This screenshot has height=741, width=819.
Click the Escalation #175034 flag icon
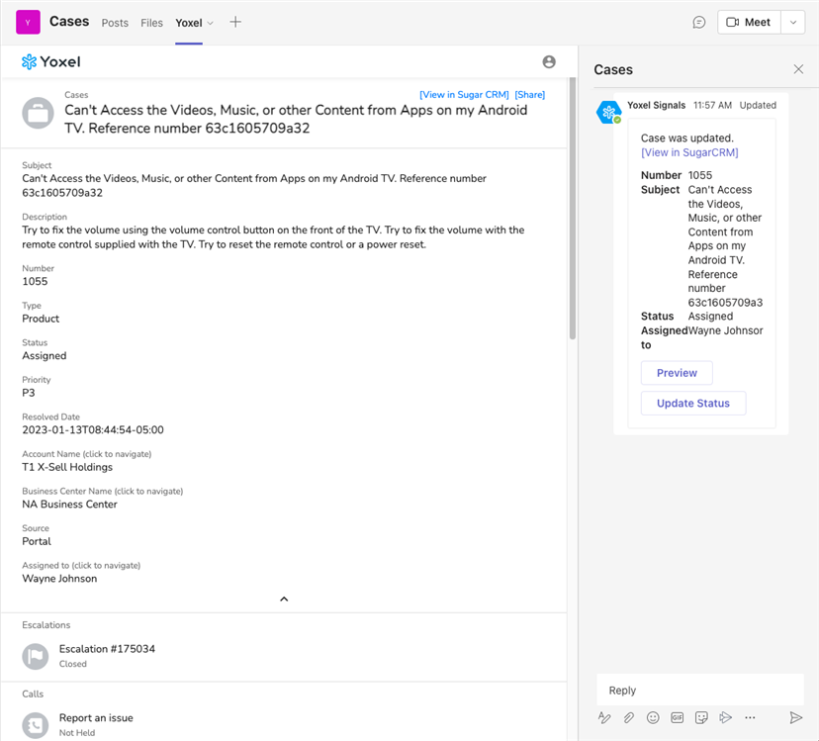(x=36, y=655)
